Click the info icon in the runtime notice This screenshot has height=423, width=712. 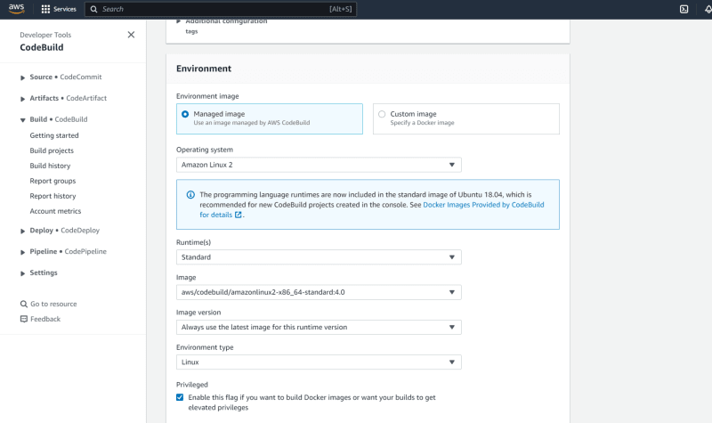190,194
